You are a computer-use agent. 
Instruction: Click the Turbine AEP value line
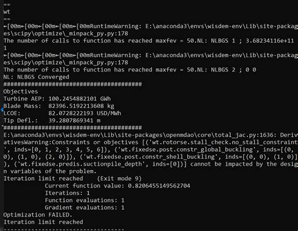point(57,99)
